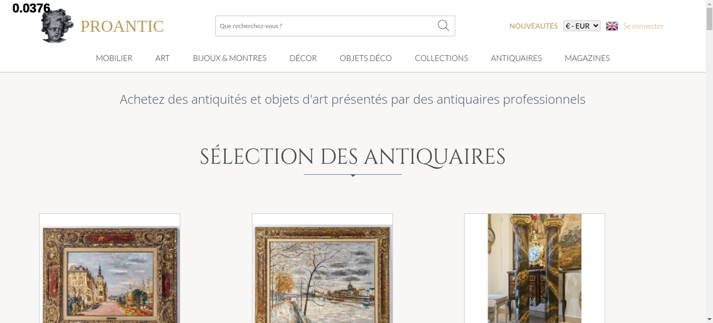Image resolution: width=713 pixels, height=323 pixels.
Task: Open the COLLECTIONS menu
Action: pyautogui.click(x=441, y=58)
